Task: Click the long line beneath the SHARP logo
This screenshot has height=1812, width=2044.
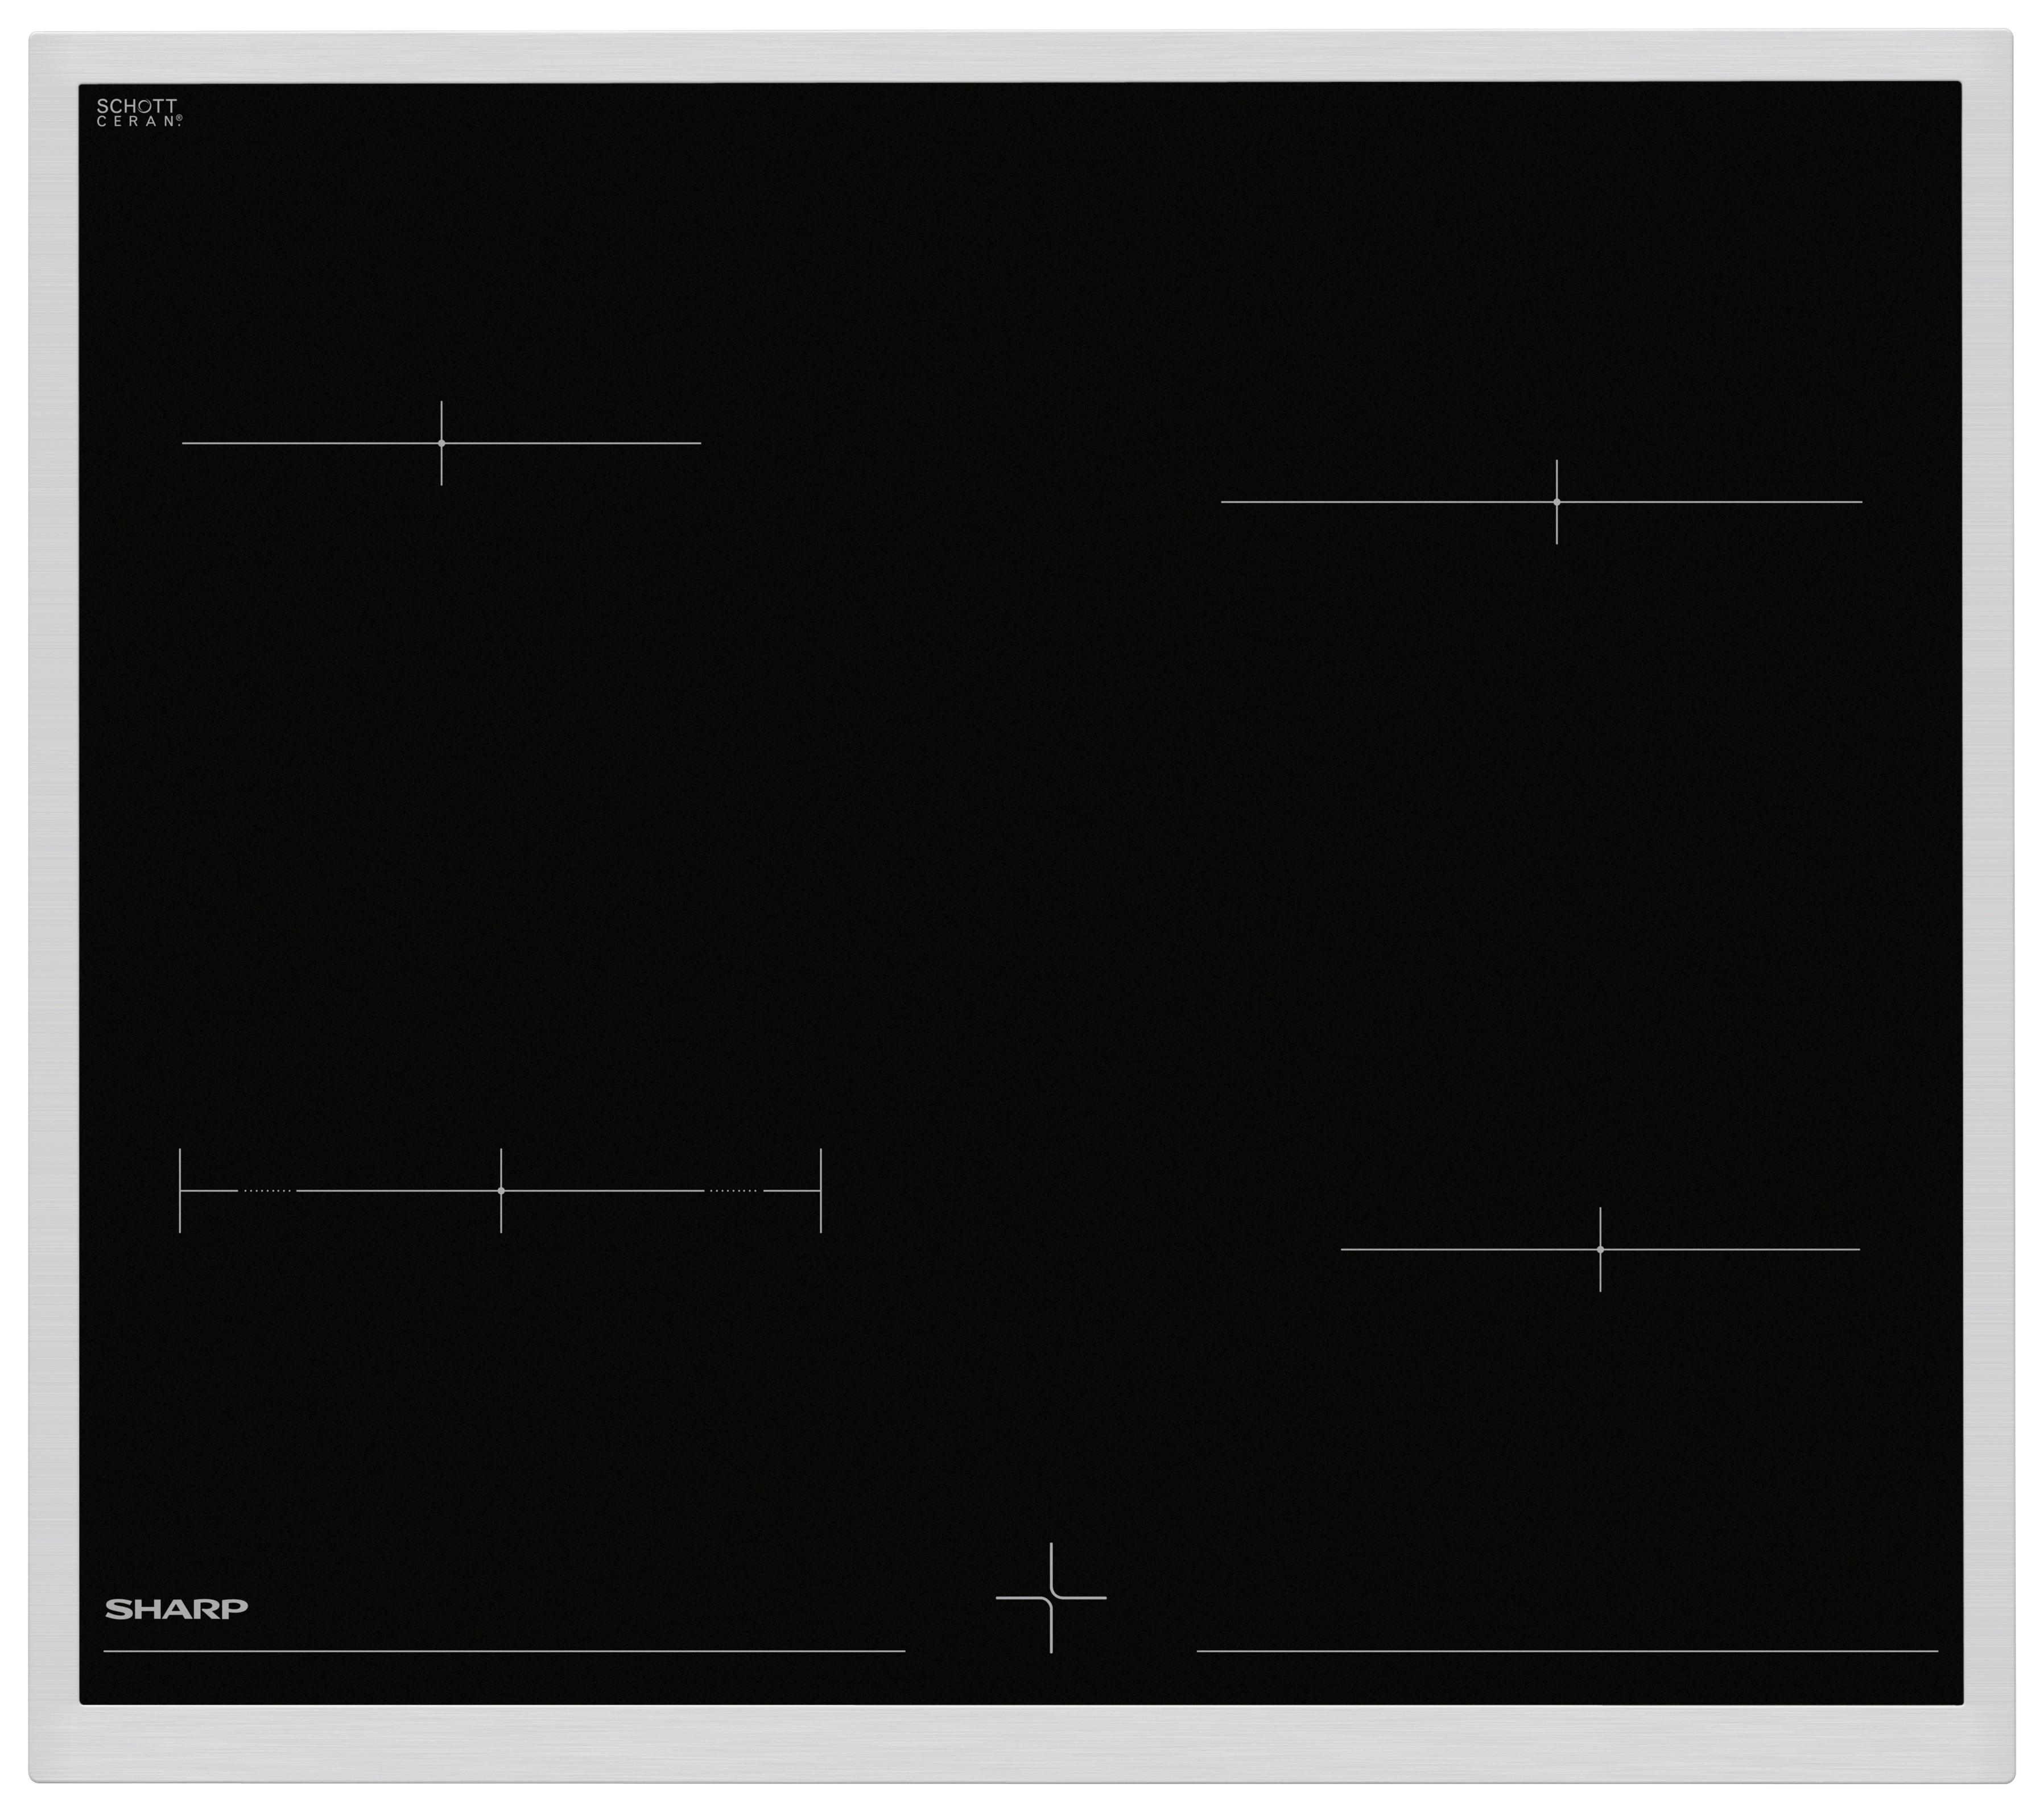Action: click(504, 1651)
